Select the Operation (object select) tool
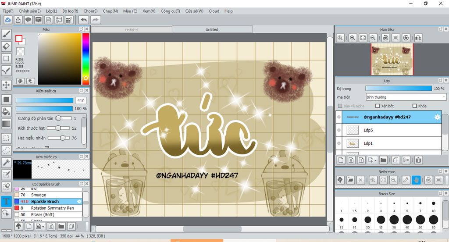The height and width of the screenshot is (242, 449). coord(6,213)
